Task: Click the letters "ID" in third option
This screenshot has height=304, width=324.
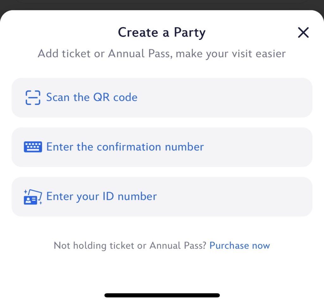Action: pyautogui.click(x=108, y=196)
